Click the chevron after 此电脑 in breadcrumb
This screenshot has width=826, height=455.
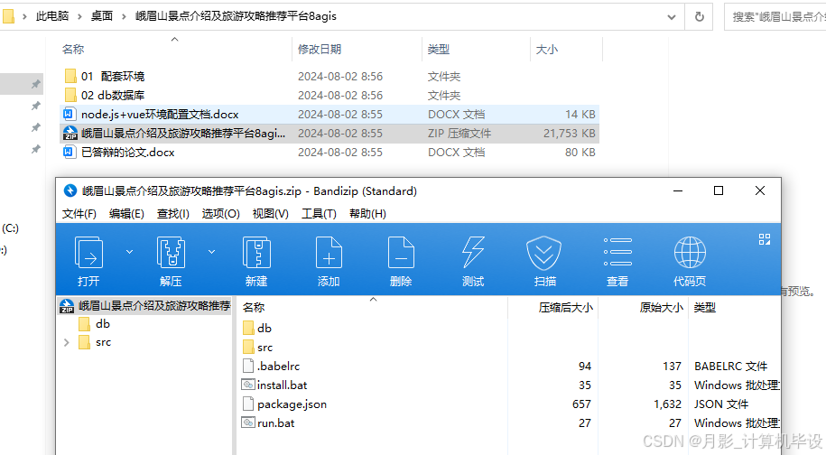click(x=79, y=16)
